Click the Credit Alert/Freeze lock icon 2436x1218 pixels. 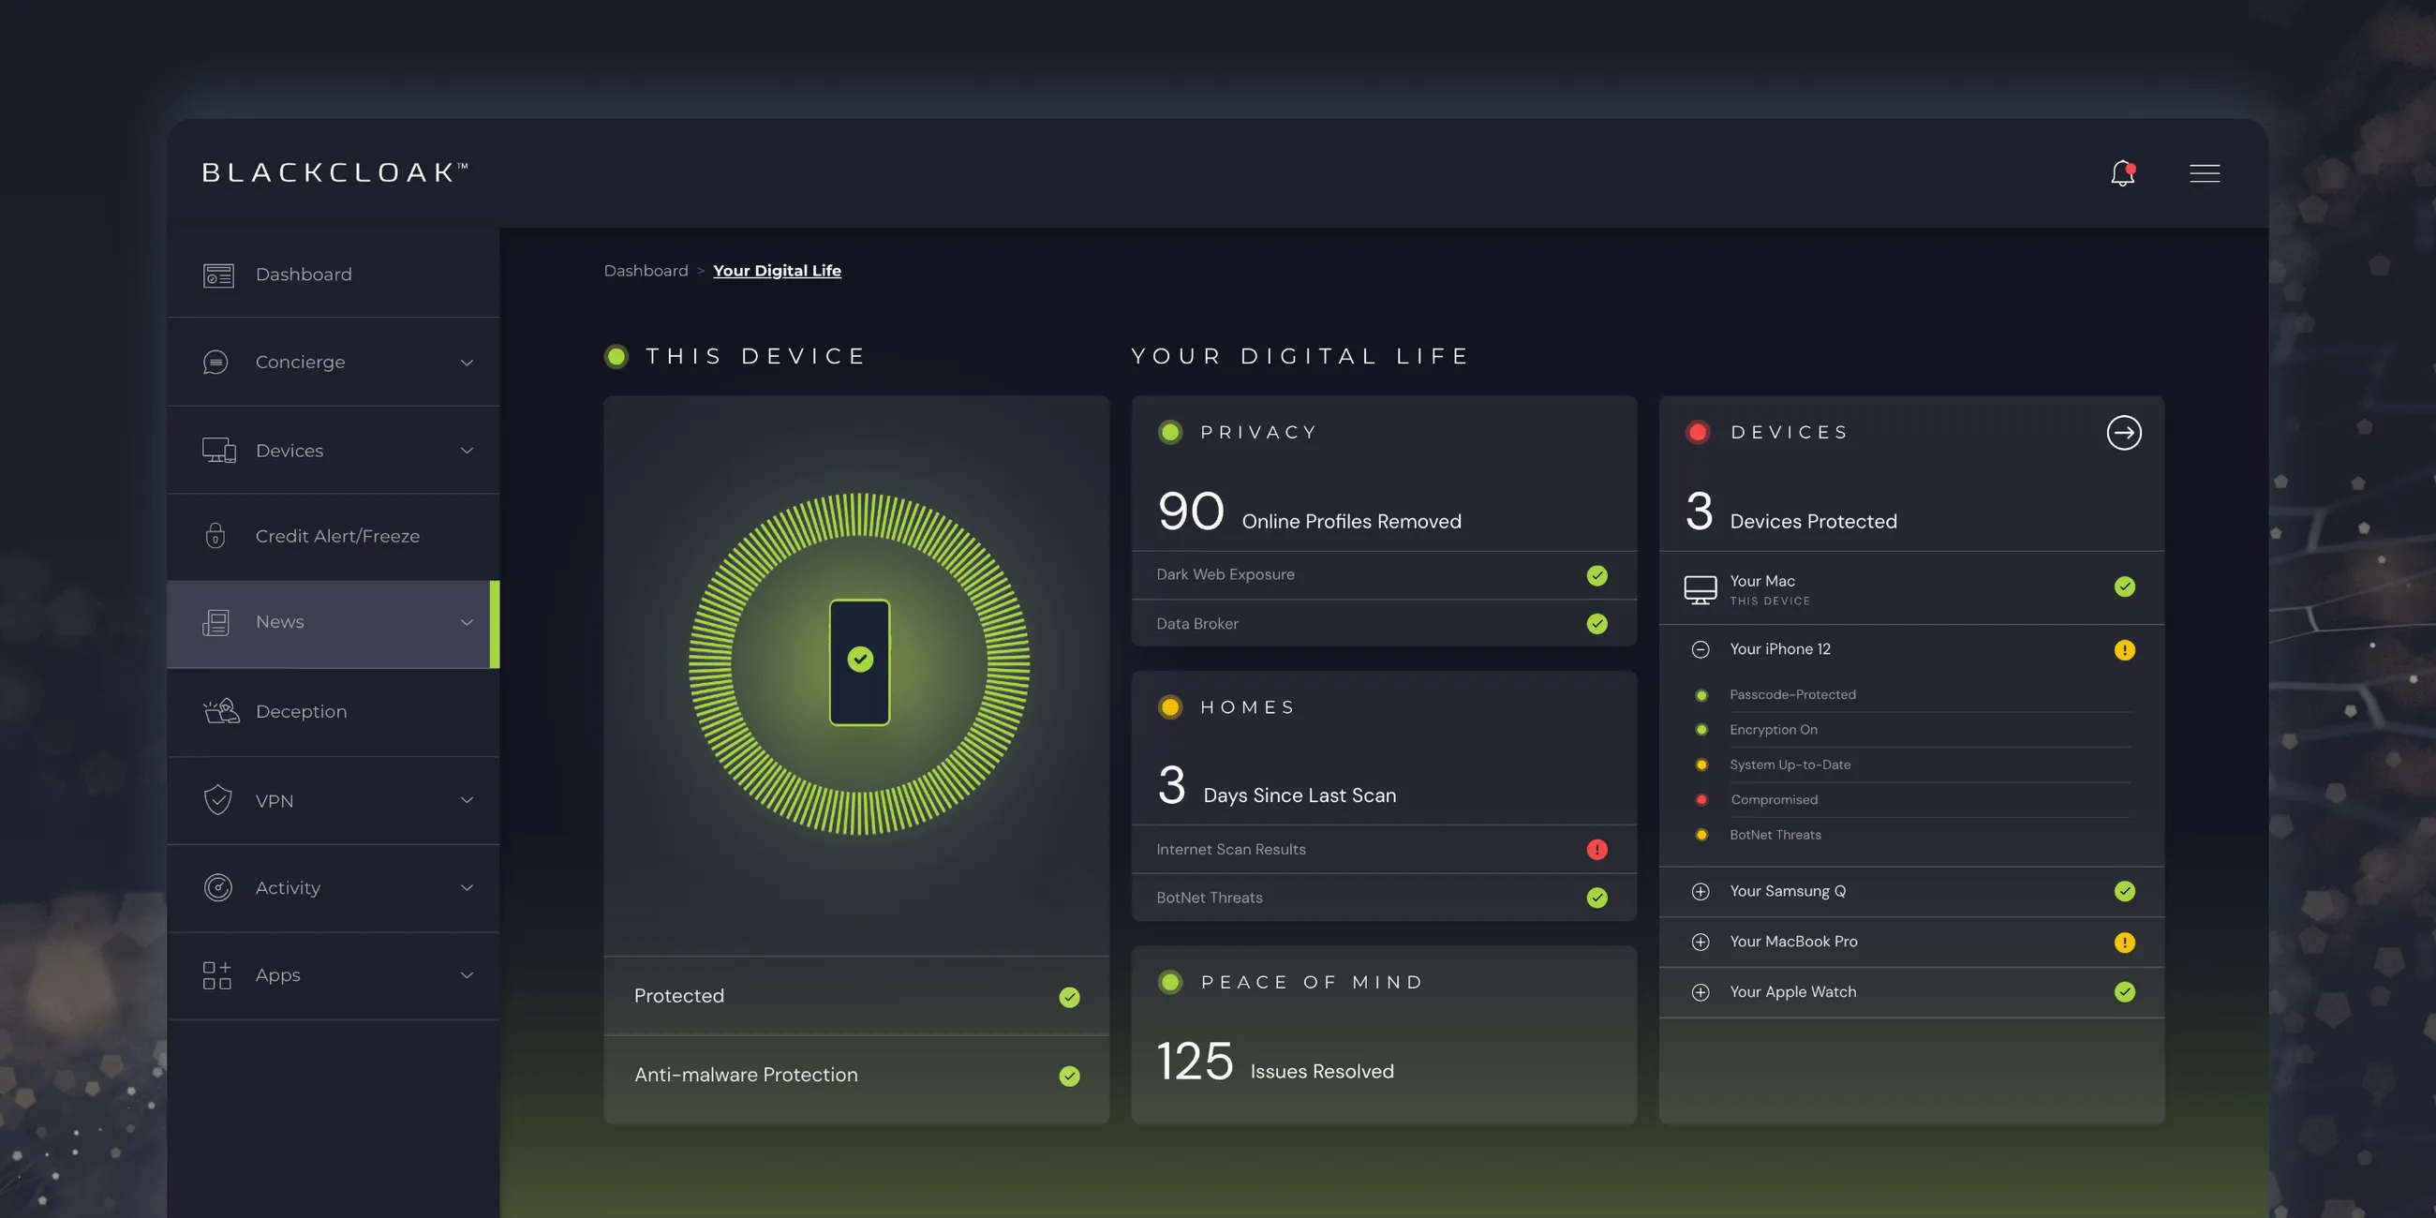click(x=215, y=536)
